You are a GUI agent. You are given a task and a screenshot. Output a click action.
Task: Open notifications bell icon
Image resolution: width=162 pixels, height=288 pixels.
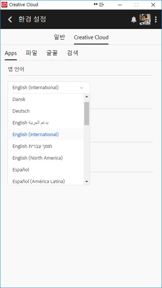coord(134,19)
